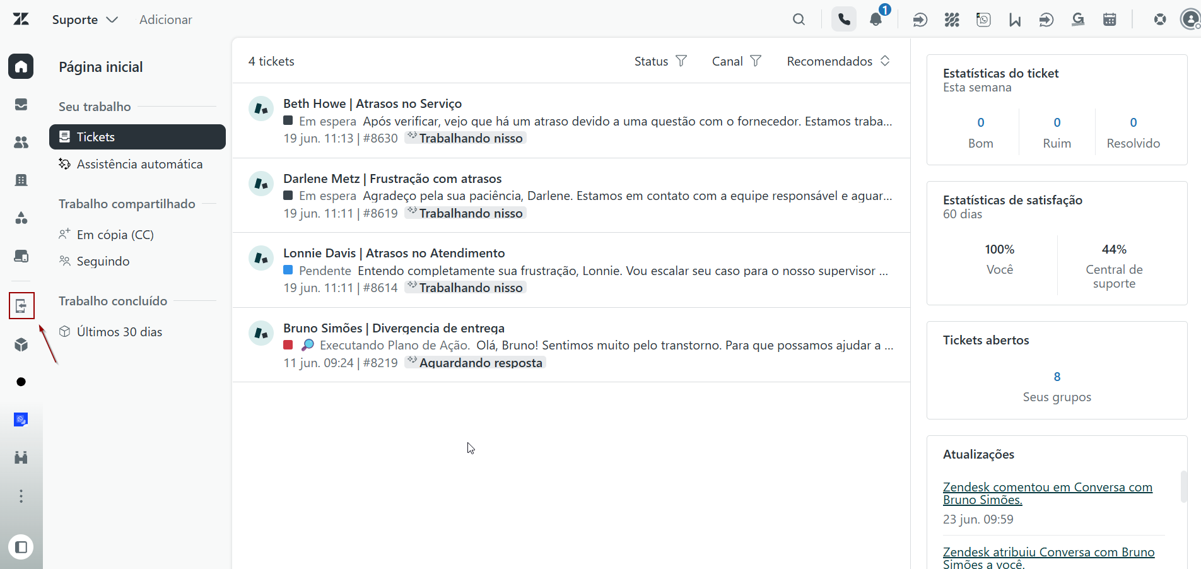Select Tickets under Seu trabalho
The image size is (1201, 569).
click(138, 137)
